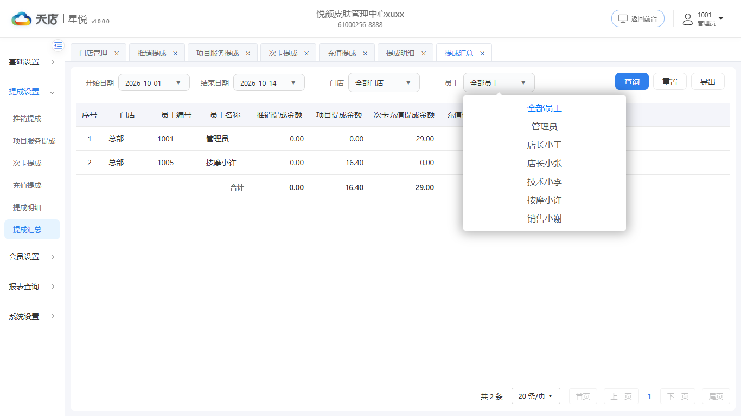Open 推销提成 in the sidebar
This screenshot has height=416, width=741.
point(27,119)
